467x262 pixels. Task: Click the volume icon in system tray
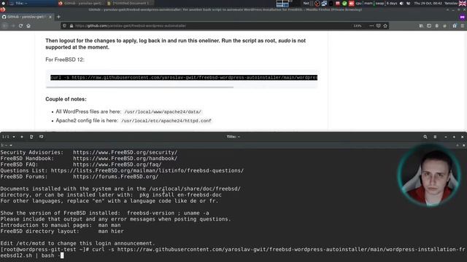(x=401, y=3)
